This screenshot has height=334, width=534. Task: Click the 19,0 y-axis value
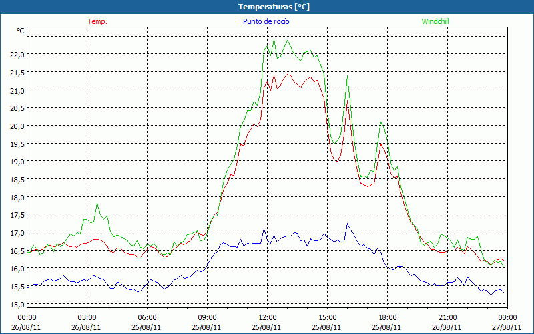pos(17,162)
